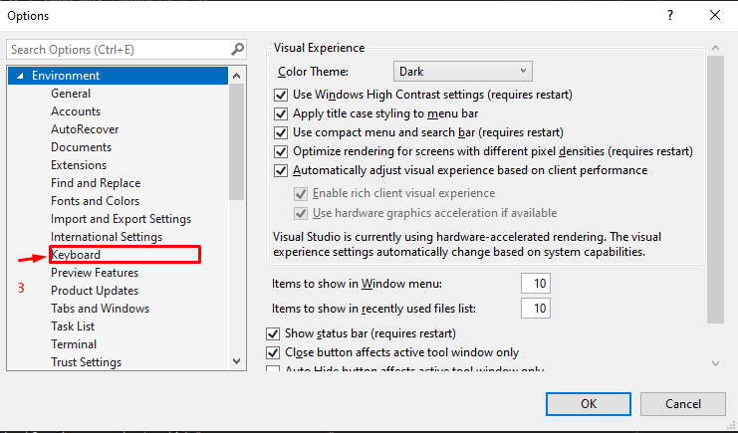Select Fonts and Colors option page
The image size is (738, 433).
coord(95,200)
